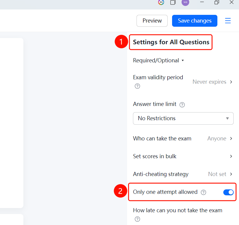239x225 pixels.
Task: Toggle off Only one attempt allowed
Action: (228, 192)
